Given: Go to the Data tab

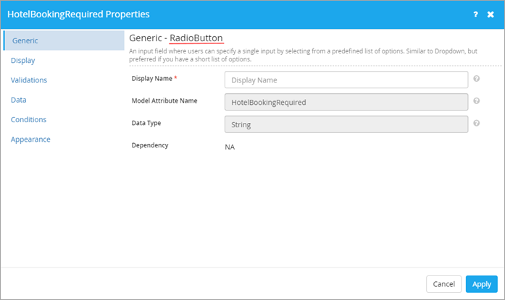Looking at the screenshot, I should pos(19,100).
